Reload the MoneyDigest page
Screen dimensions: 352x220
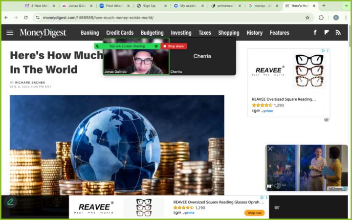pos(26,18)
